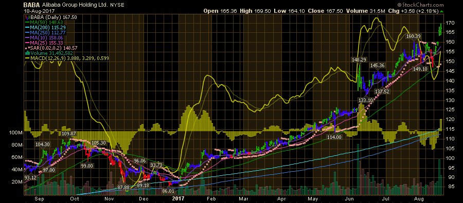This screenshot has height=203, width=463.
Task: Click the 114.00 price label
Action: 334,137
